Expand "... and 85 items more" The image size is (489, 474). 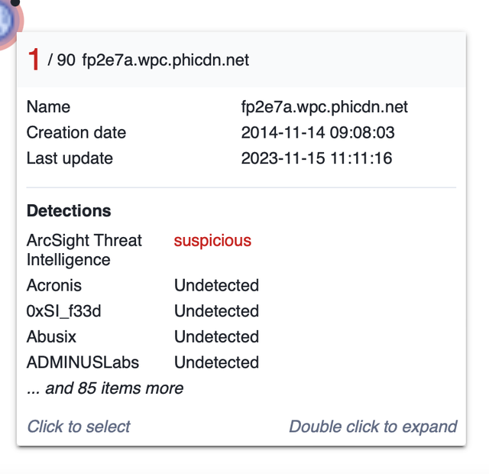pos(105,388)
